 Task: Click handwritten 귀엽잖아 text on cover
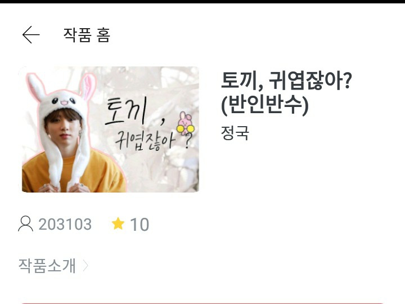coord(146,142)
